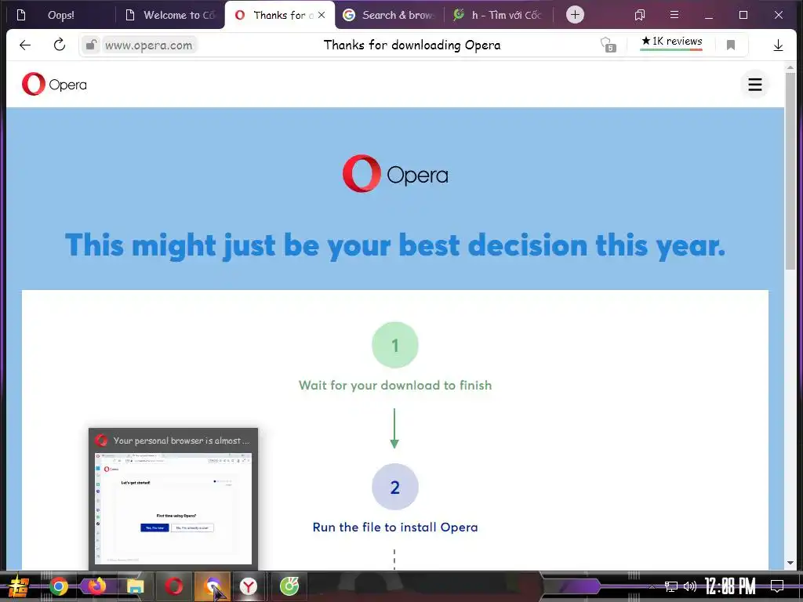Open the 12:08 PM clock

click(730, 586)
